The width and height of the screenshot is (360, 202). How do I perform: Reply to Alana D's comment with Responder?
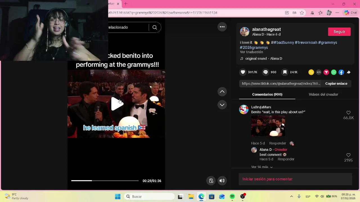[286, 159]
